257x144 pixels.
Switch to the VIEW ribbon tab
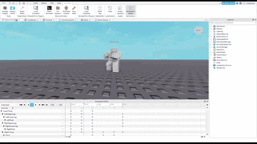click(x=59, y=3)
